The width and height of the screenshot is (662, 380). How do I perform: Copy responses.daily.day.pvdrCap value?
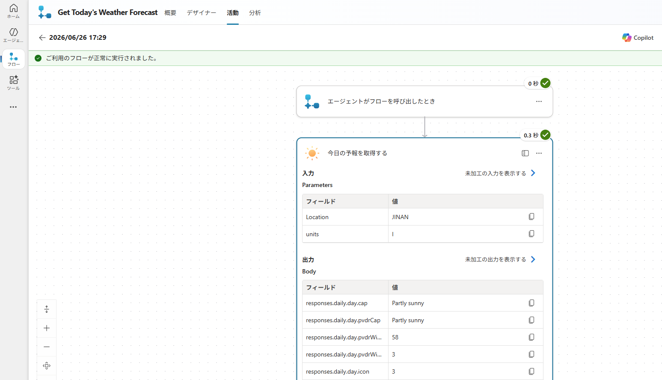[531, 320]
